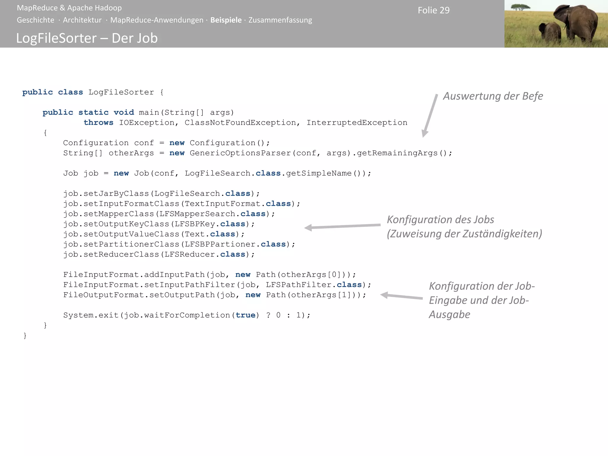Screen dimensions: 608x456
Task: Click the 'job.setPartitionerClass(LFSBPPartioner.class);' line
Action: click(x=179, y=244)
